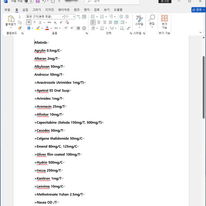The width and height of the screenshot is (206, 206).
Task: Open borders dropdown arrow
Action: click(106, 28)
